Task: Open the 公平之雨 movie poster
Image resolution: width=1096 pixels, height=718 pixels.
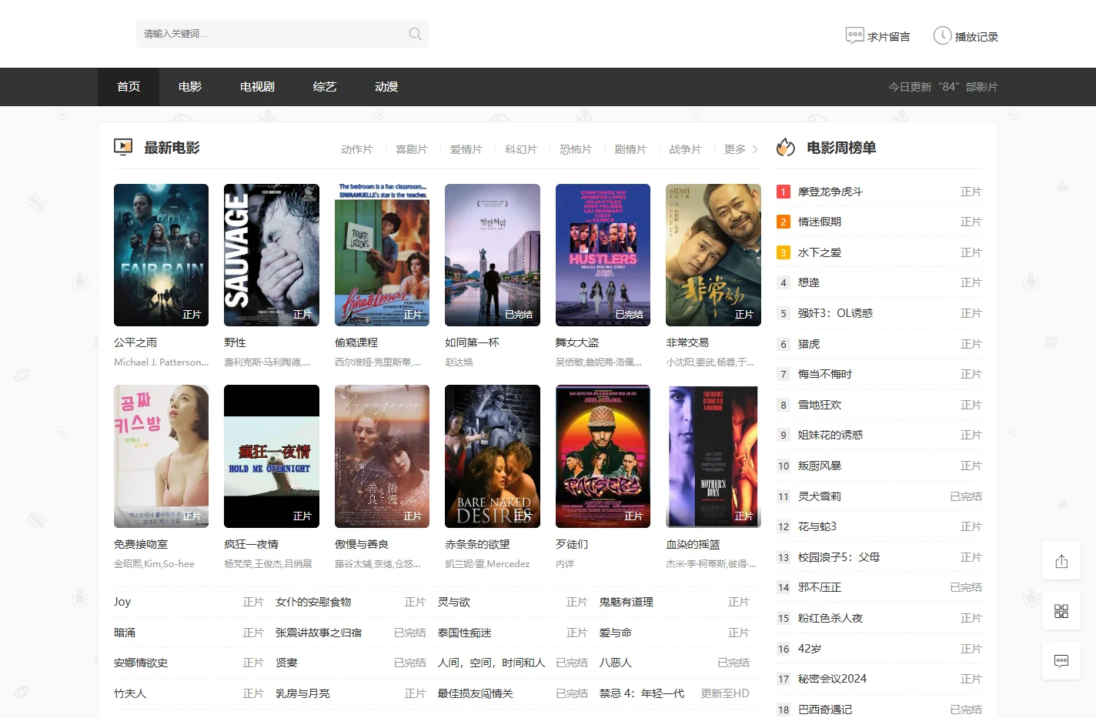Action: tap(161, 255)
